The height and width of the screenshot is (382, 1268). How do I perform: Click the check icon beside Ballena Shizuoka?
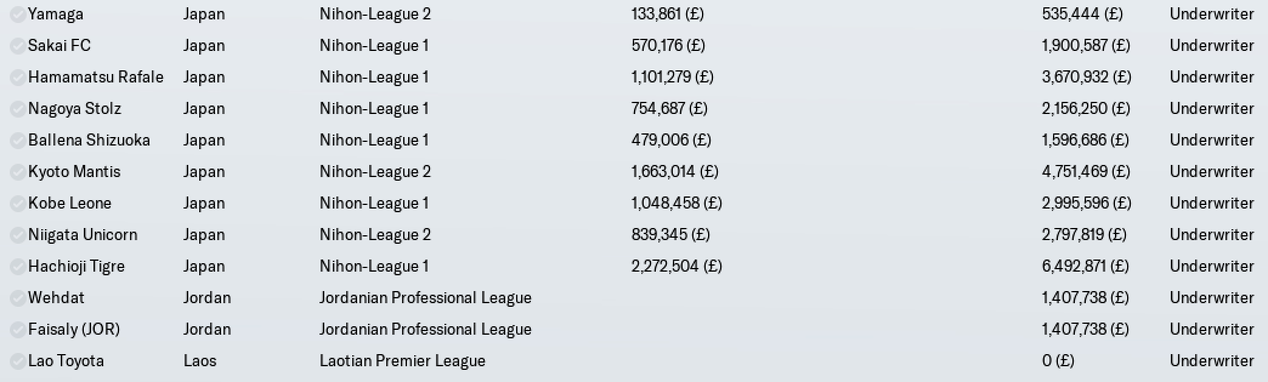(x=18, y=140)
